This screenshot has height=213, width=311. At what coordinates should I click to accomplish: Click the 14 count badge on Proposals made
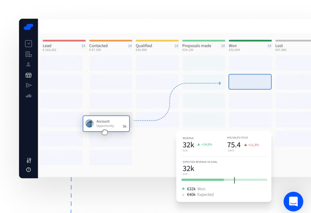(223, 46)
